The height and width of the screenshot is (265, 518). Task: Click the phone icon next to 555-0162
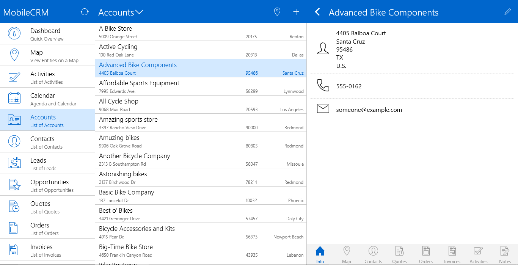323,85
